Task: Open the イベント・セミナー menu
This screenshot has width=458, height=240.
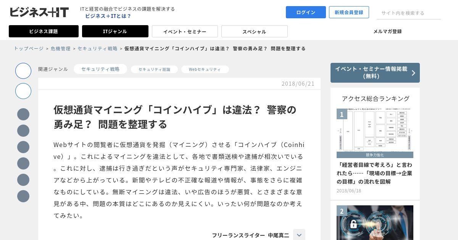Action: coord(185,31)
